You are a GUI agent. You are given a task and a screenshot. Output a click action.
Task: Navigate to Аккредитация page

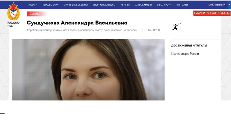point(143,5)
